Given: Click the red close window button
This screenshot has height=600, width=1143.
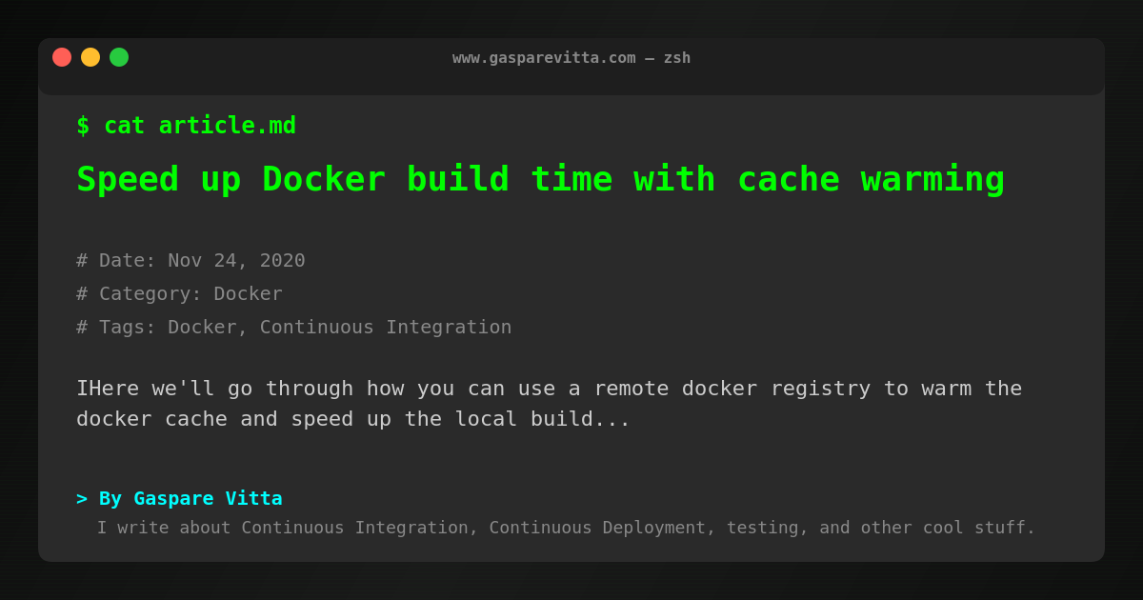Looking at the screenshot, I should coord(62,57).
